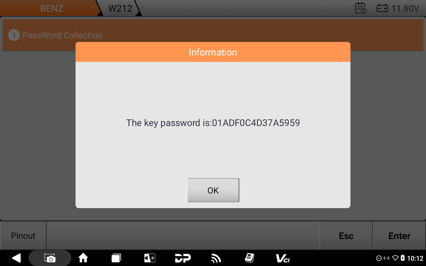Take a screenshot with the camera icon

[50, 258]
